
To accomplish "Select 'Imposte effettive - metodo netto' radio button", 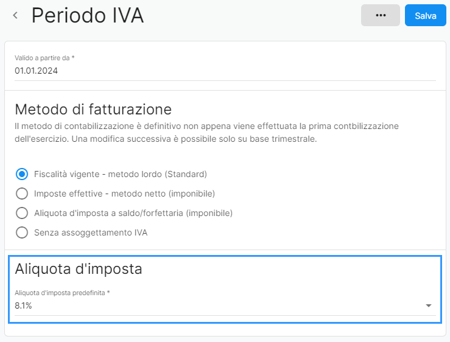I will coord(22,194).
